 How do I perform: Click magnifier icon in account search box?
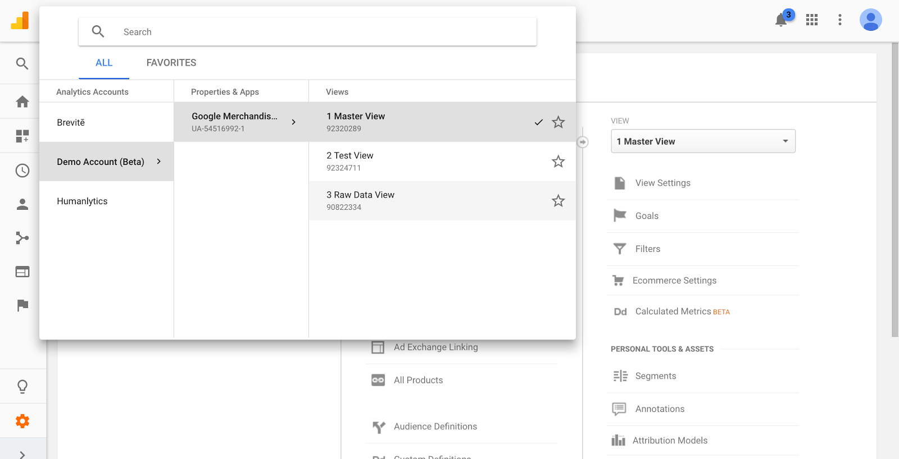pos(98,31)
